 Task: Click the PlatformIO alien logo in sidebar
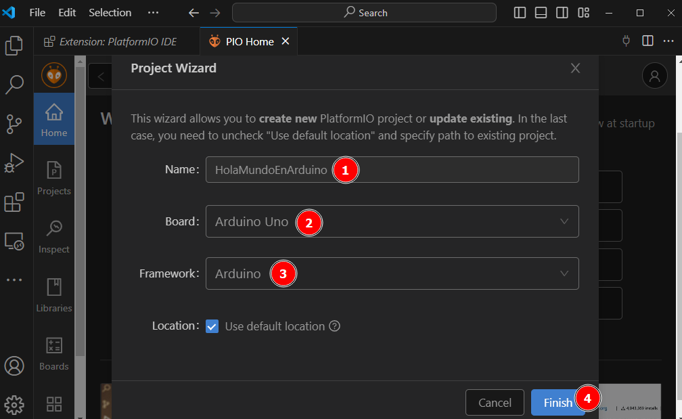(54, 75)
